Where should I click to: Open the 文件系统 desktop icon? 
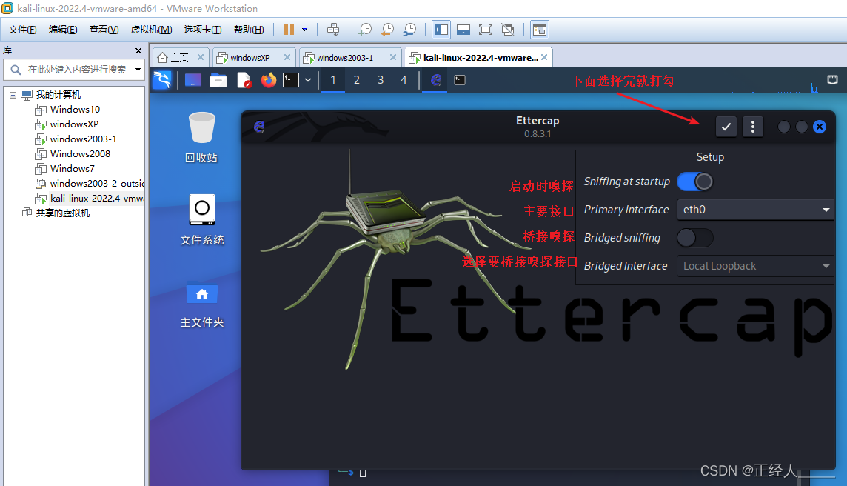coord(201,220)
